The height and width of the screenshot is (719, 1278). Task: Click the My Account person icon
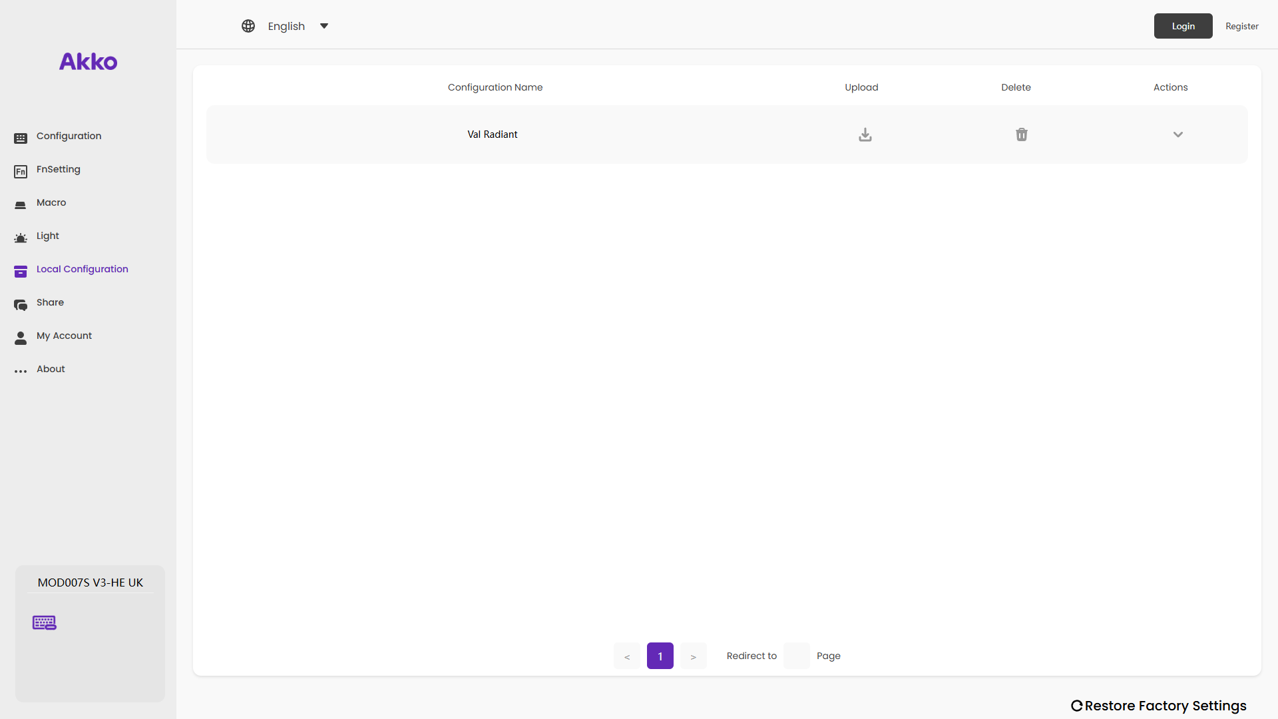pos(21,338)
